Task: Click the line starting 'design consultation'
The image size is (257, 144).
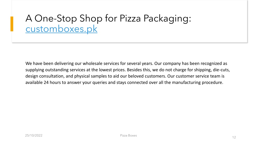Action: click(x=125, y=76)
